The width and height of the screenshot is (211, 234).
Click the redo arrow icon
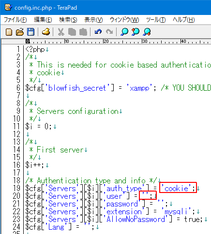click(x=109, y=32)
